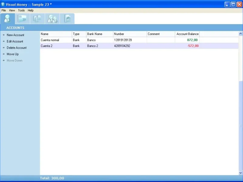Minimize the Visual Money window
Screen dimensions: 243x182
(x=227, y=4)
